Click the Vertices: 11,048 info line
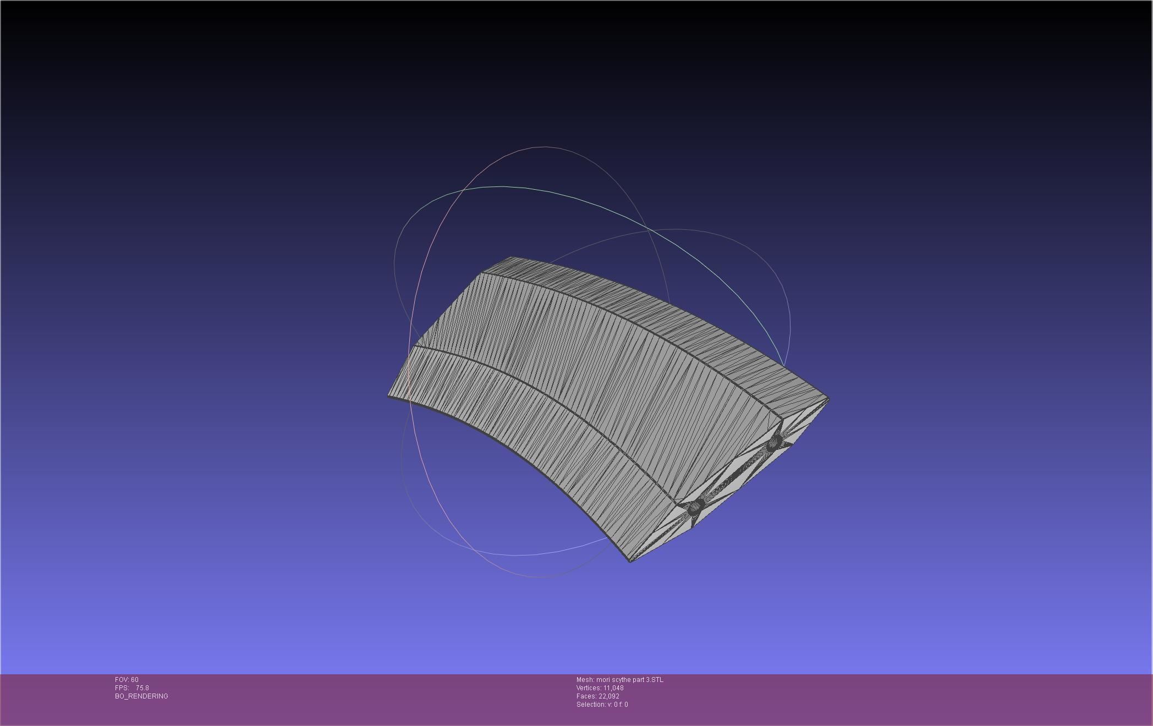 [x=600, y=688]
